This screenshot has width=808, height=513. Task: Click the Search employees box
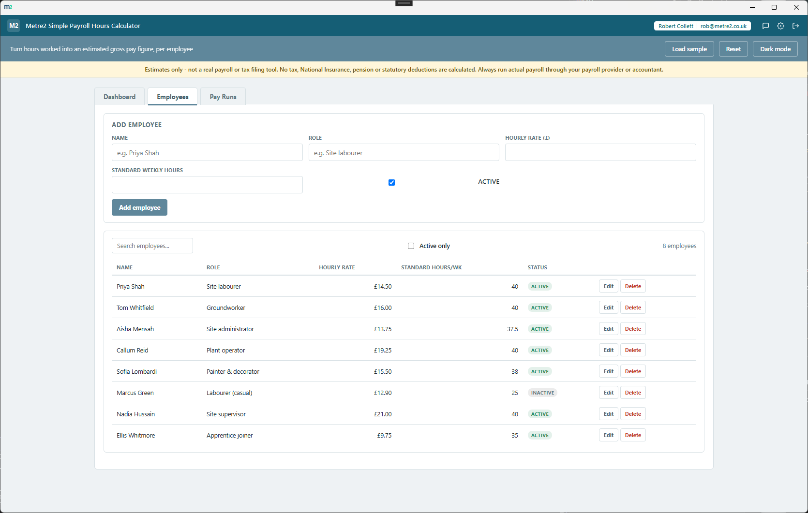point(152,246)
